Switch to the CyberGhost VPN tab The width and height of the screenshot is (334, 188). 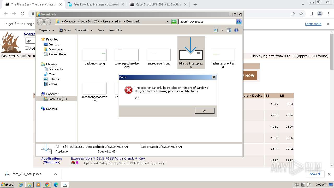coord(158,4)
